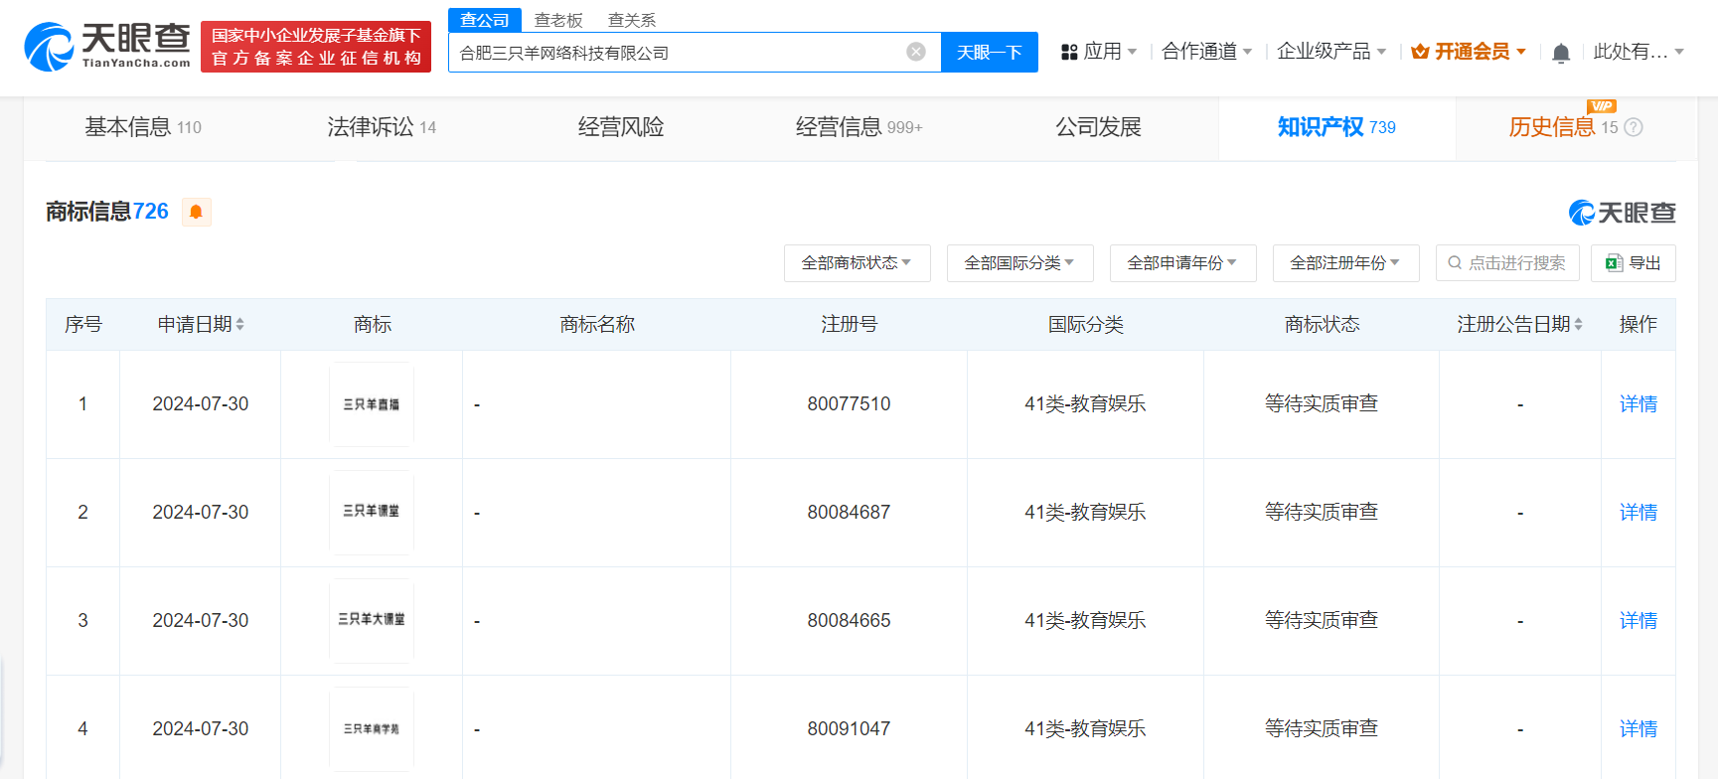Image resolution: width=1718 pixels, height=779 pixels.
Task: Click the 天眼一下 search button
Action: 989,52
